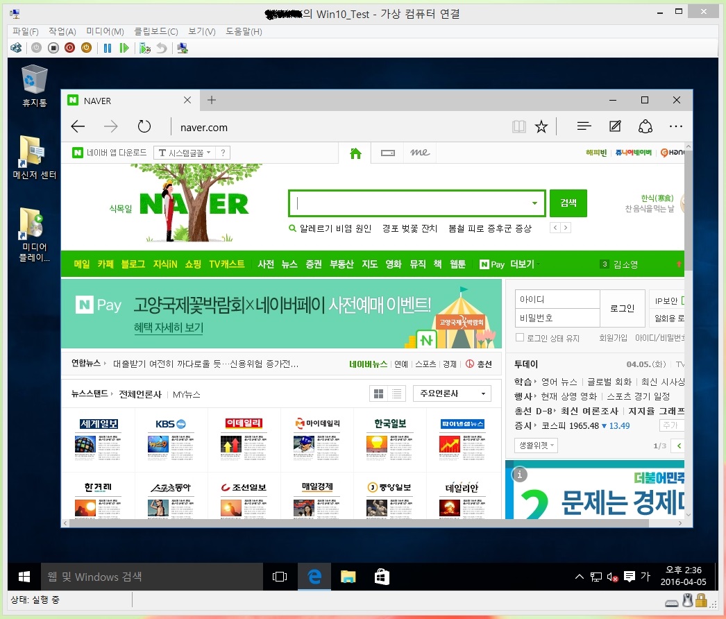Viewport: 726px width, 619px height.
Task: Click the Naver home icon tab
Action: point(355,153)
